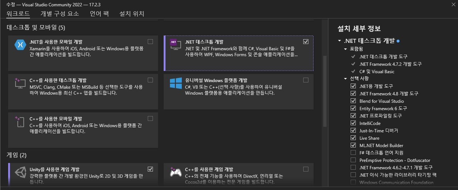Uncheck the .NET 데스크톱 개발 workload checkbox
This screenshot has height=190, width=458.
pos(306,41)
